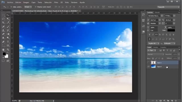Hide the Capa 0 layer
Viewport: 182px width, 102px height.
tap(148, 67)
